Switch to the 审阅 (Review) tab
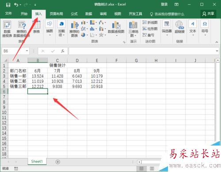 tap(103, 14)
